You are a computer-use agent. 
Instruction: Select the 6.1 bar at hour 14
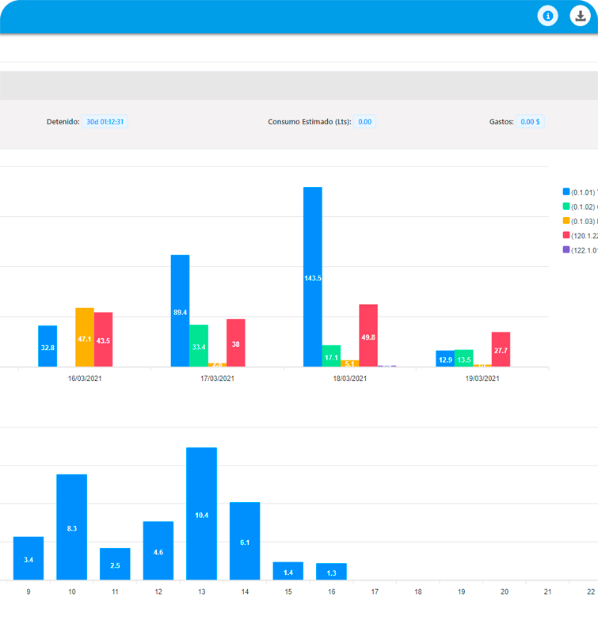[245, 541]
